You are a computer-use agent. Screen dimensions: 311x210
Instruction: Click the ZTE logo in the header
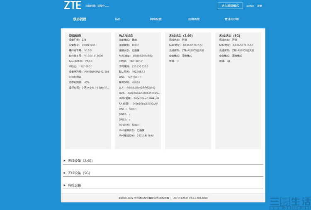(x=73, y=5)
